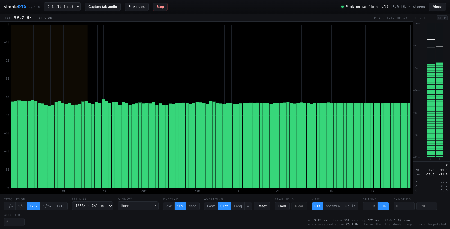Select 1/24 octave resolution

(x=47, y=206)
